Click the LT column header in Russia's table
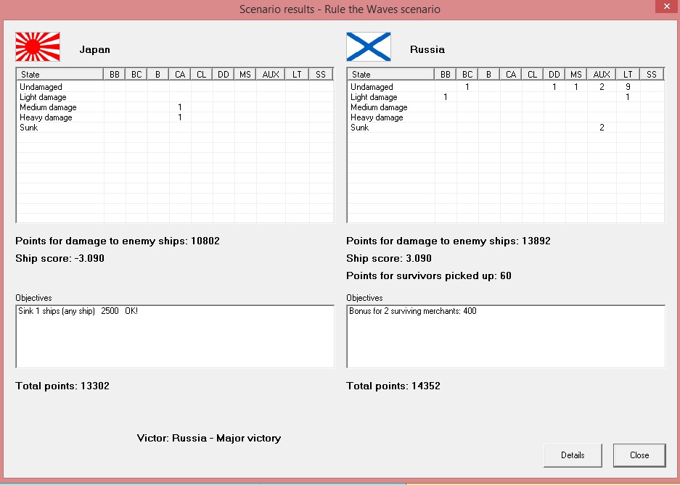Image resolution: width=680 pixels, height=485 pixels. (628, 75)
